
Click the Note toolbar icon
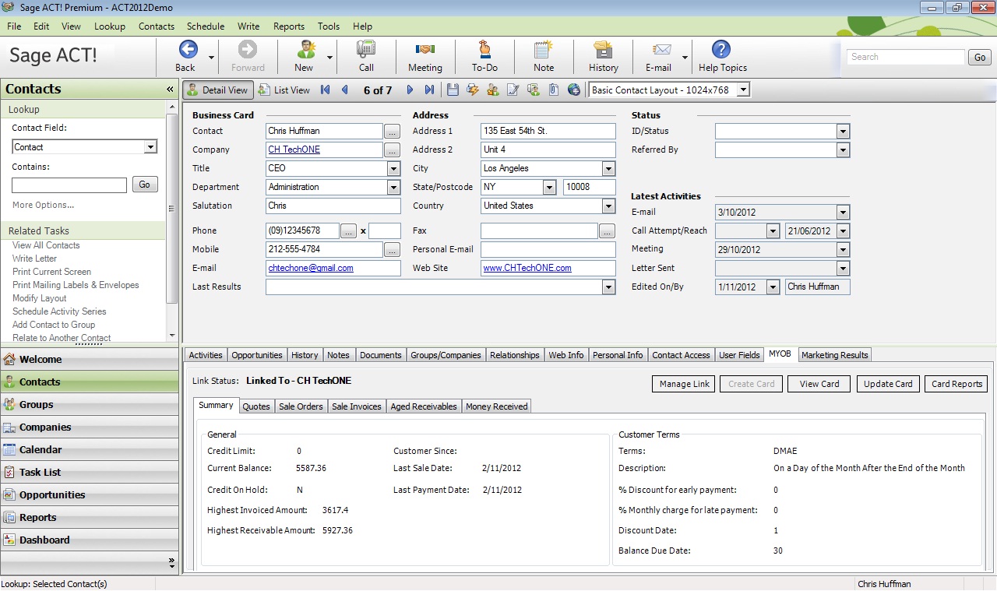tap(544, 50)
